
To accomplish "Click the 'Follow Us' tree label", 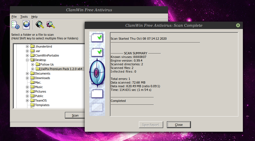I will click(x=47, y=64).
